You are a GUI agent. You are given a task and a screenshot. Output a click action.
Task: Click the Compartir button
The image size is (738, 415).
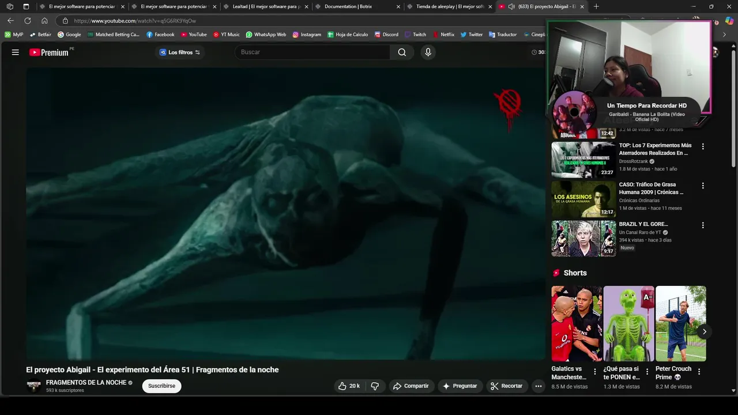[x=411, y=386]
